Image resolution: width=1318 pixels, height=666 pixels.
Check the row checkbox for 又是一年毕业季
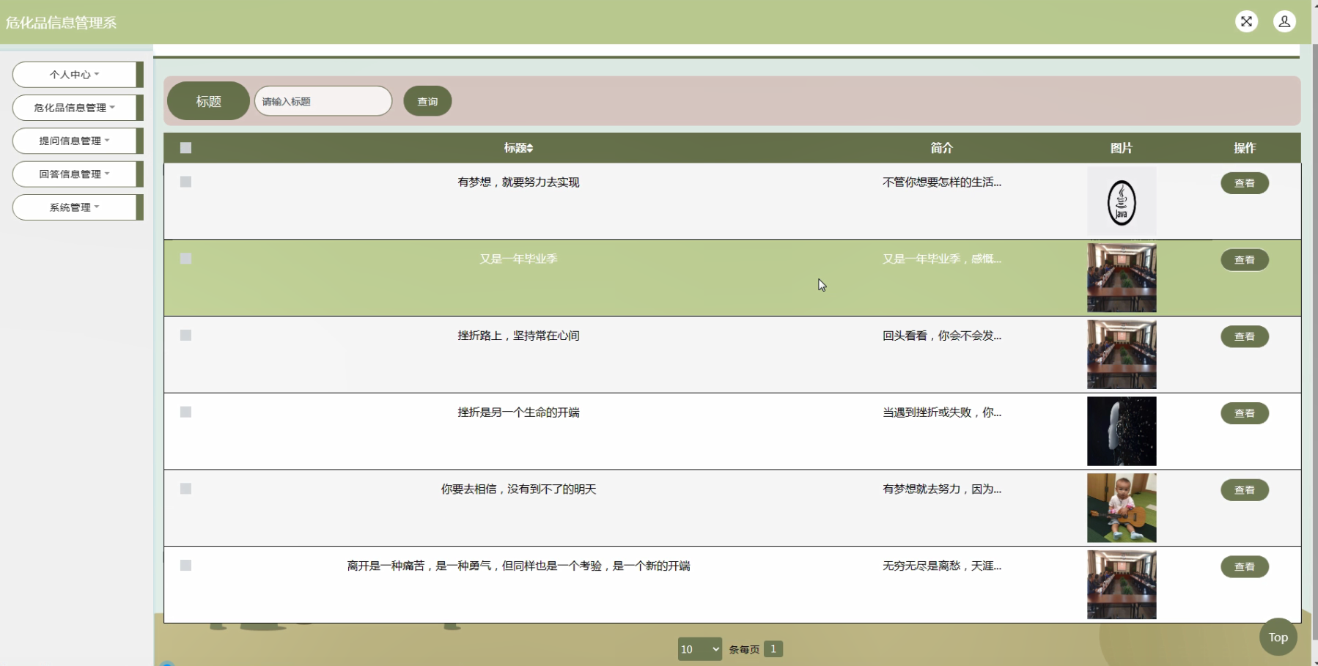pos(185,259)
